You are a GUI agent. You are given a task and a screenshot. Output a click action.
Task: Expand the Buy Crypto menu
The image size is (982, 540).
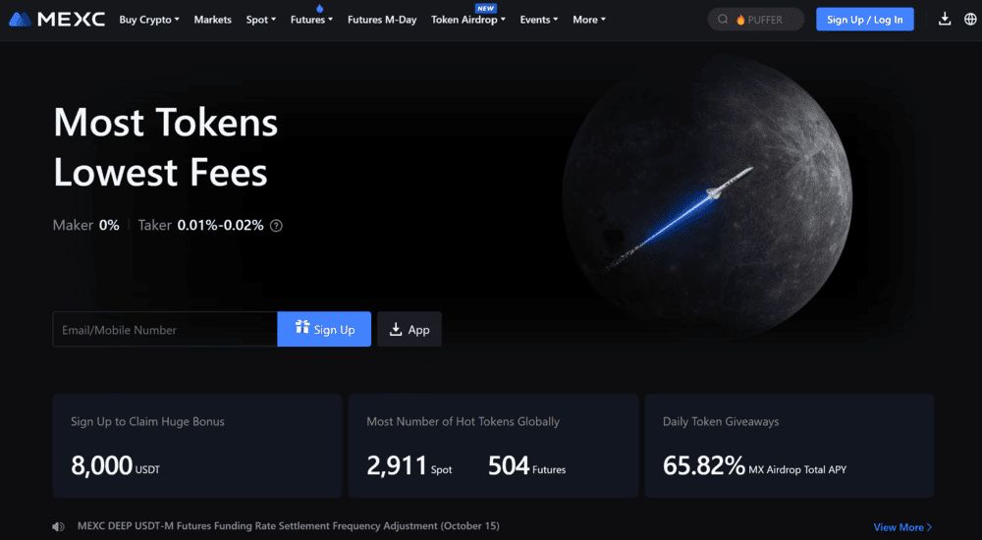click(x=149, y=20)
